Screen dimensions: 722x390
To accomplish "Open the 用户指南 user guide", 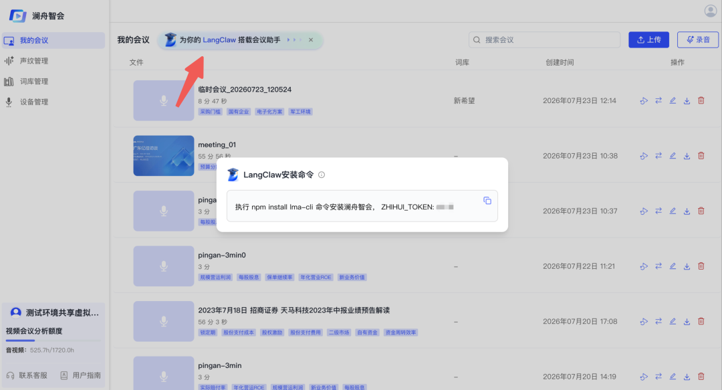I will point(81,375).
